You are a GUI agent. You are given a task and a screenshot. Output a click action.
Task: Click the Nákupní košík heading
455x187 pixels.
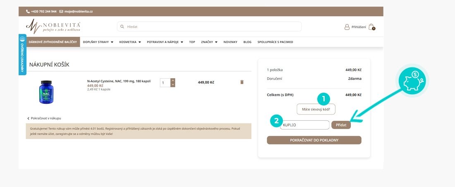[x=49, y=65]
